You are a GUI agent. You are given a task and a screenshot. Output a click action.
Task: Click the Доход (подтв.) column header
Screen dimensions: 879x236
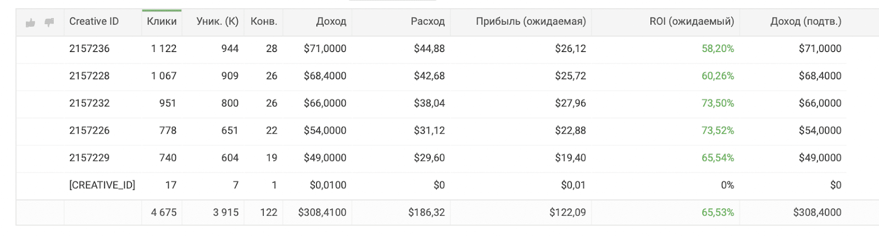[x=806, y=21]
